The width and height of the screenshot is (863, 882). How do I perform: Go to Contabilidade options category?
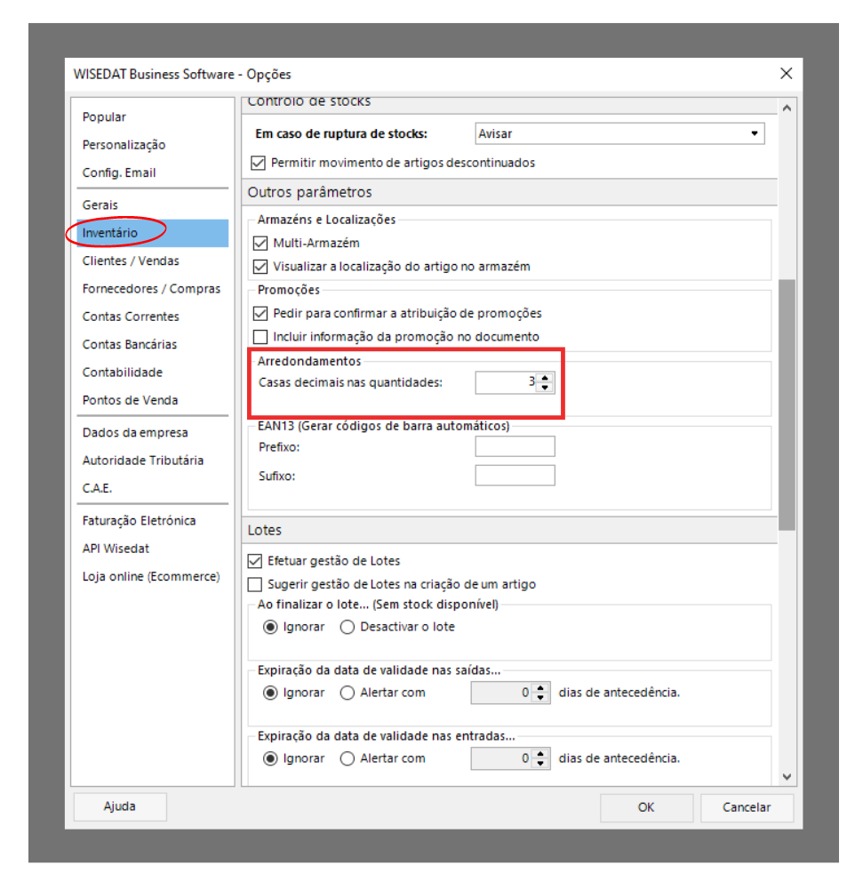[123, 373]
